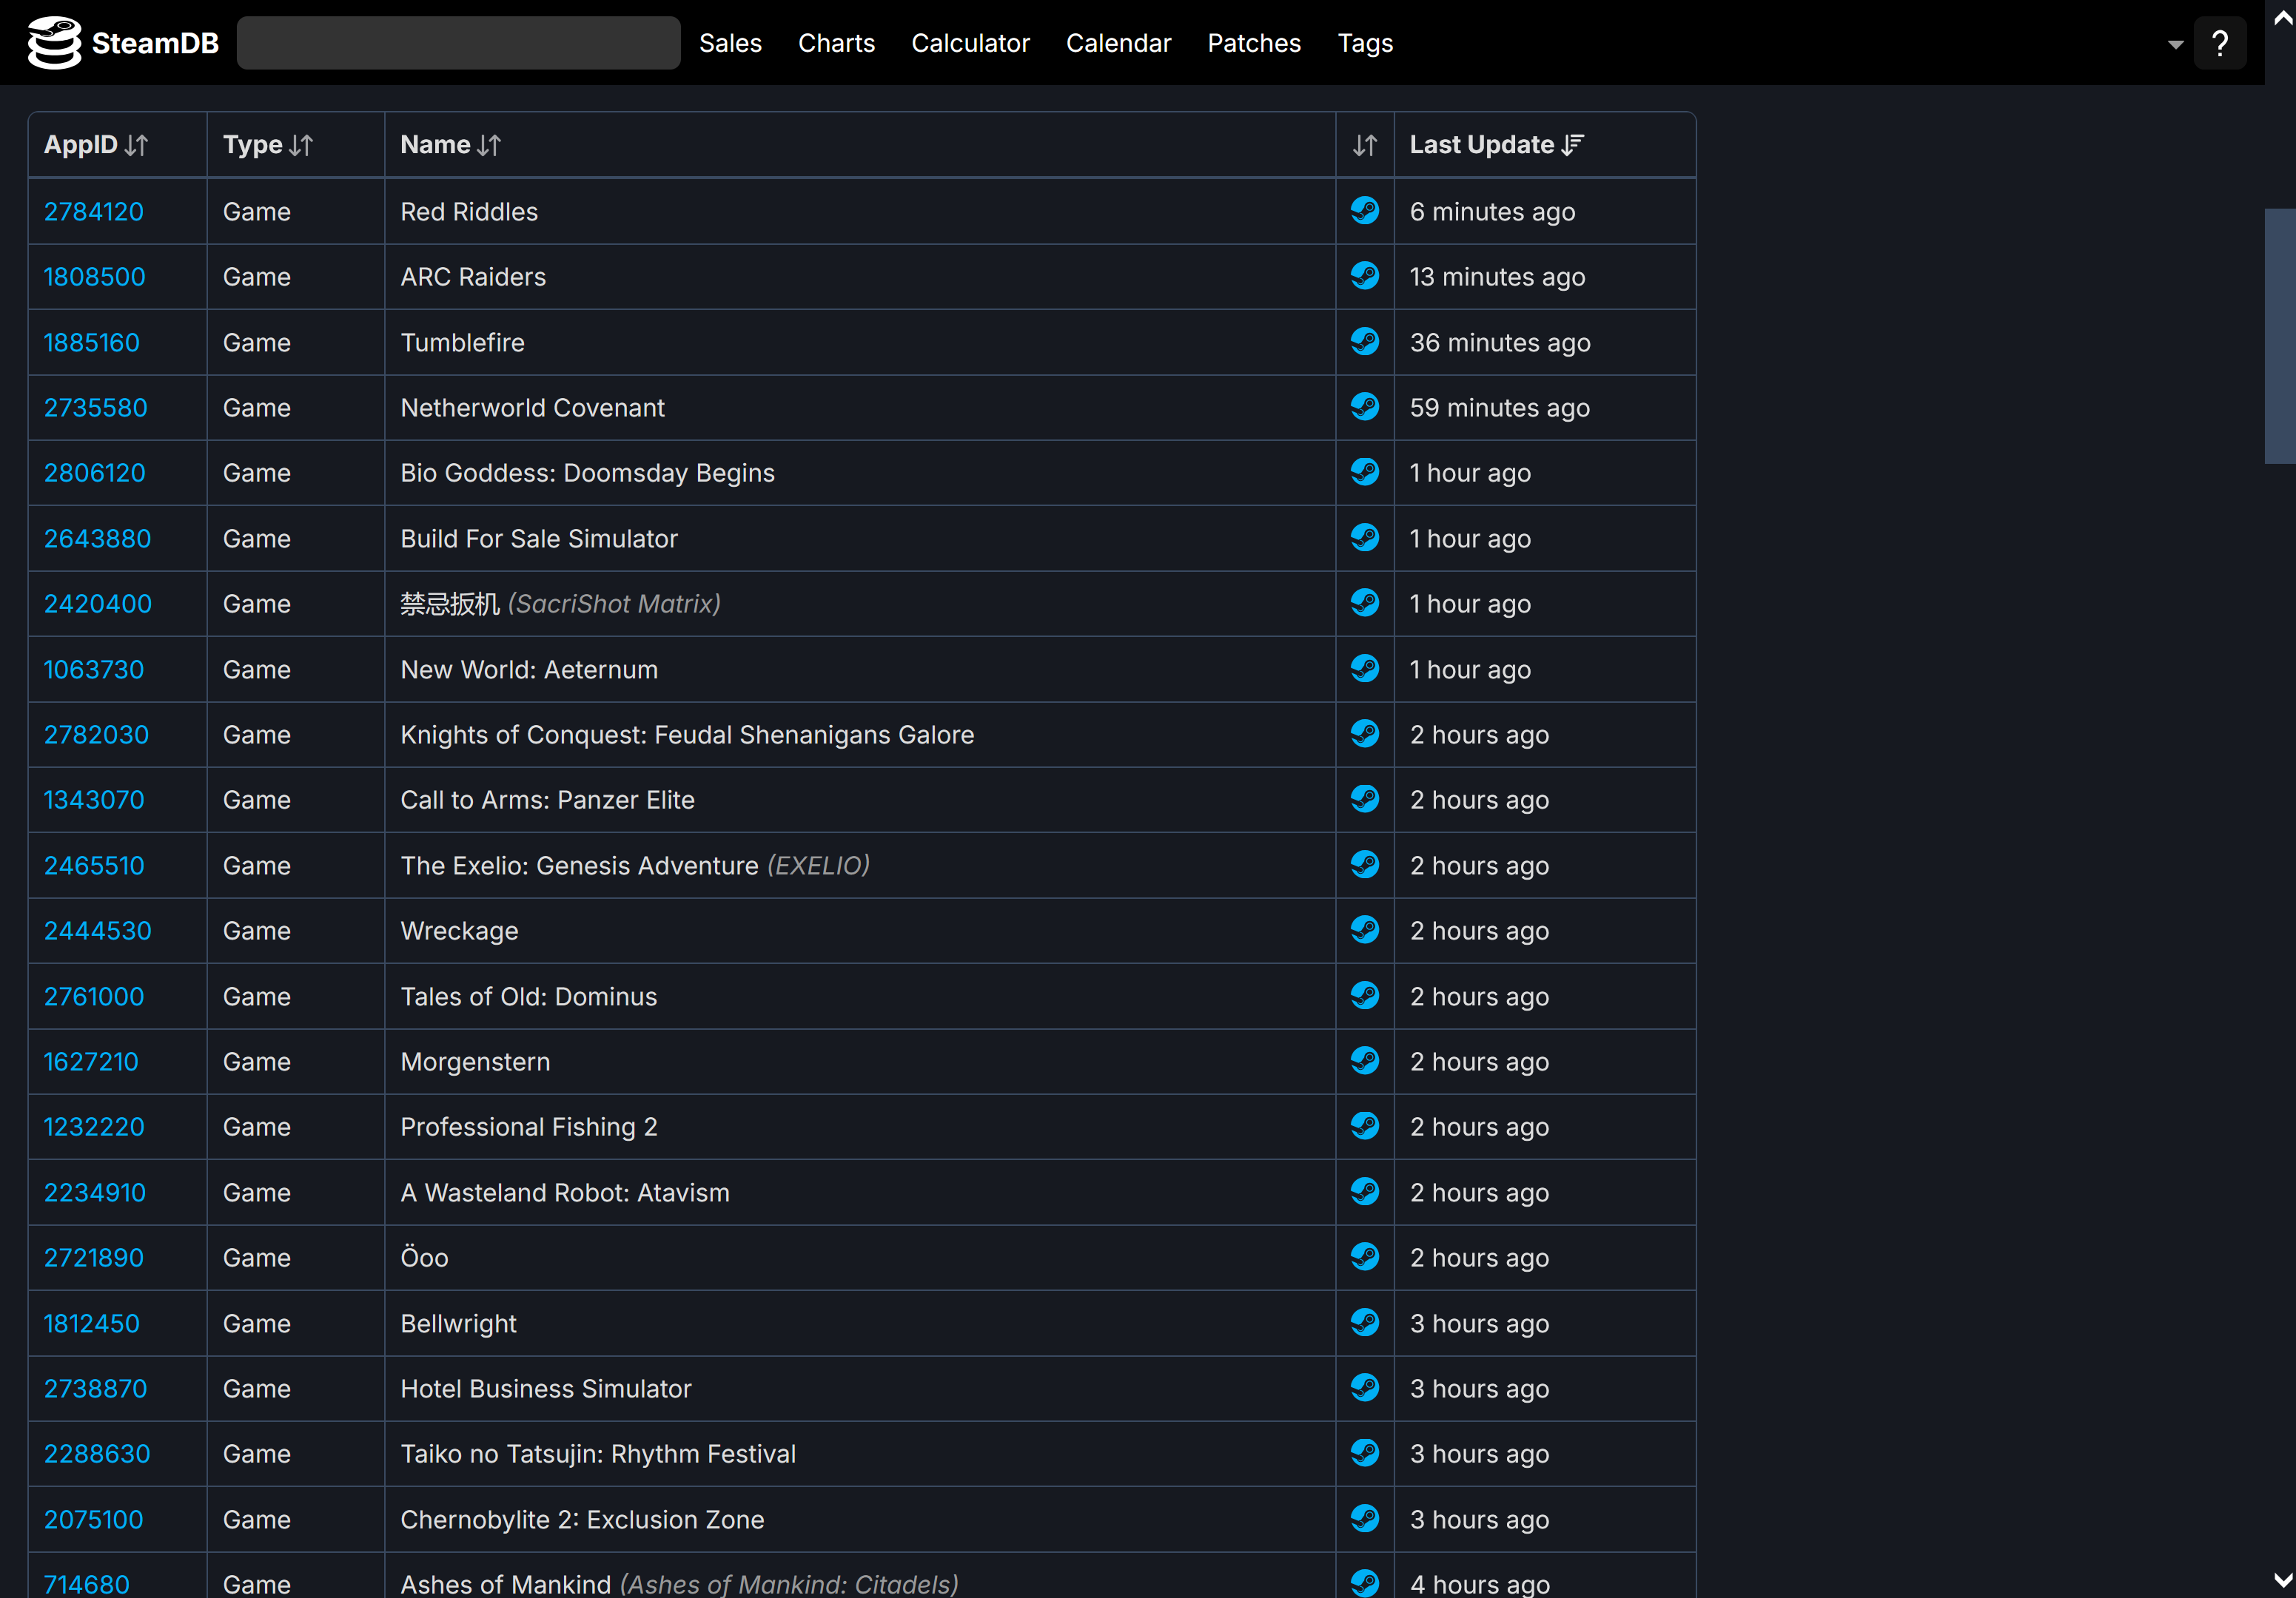Sort by the Steam icon column
This screenshot has height=1598, width=2296.
pos(1364,145)
